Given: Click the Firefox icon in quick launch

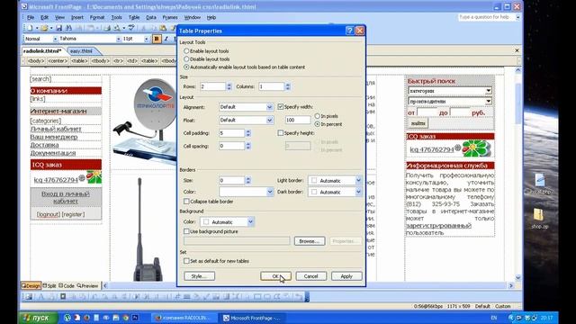Looking at the screenshot, I should 86,318.
